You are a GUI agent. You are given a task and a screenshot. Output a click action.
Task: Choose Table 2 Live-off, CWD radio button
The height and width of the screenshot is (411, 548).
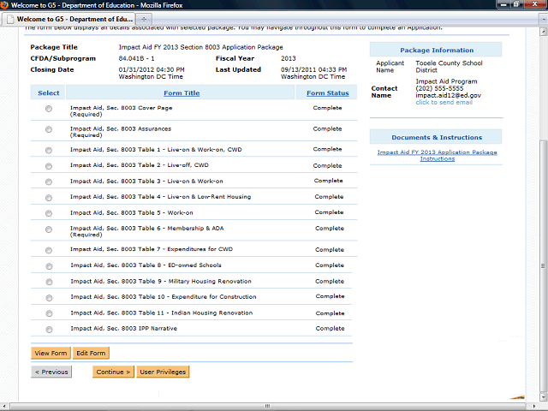coord(49,166)
